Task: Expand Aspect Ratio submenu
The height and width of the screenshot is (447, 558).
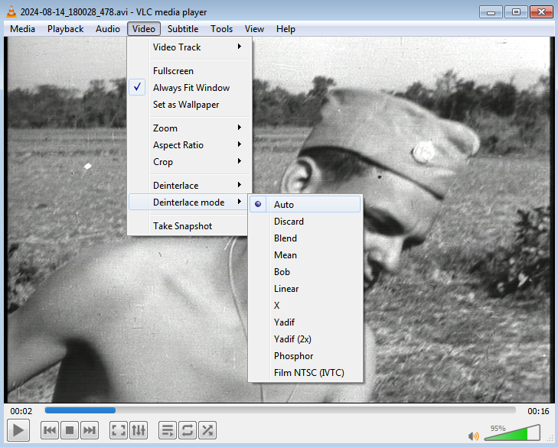Action: tap(189, 145)
